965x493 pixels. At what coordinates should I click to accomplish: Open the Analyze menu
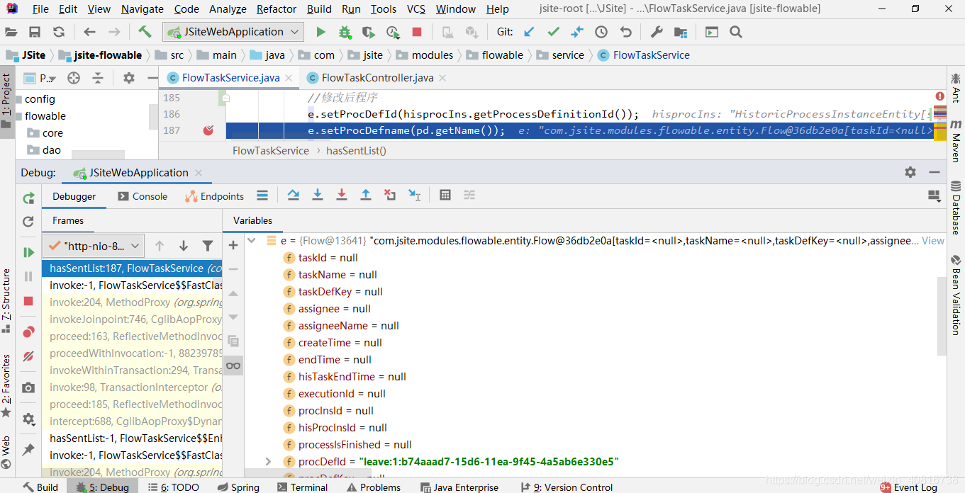tap(228, 9)
